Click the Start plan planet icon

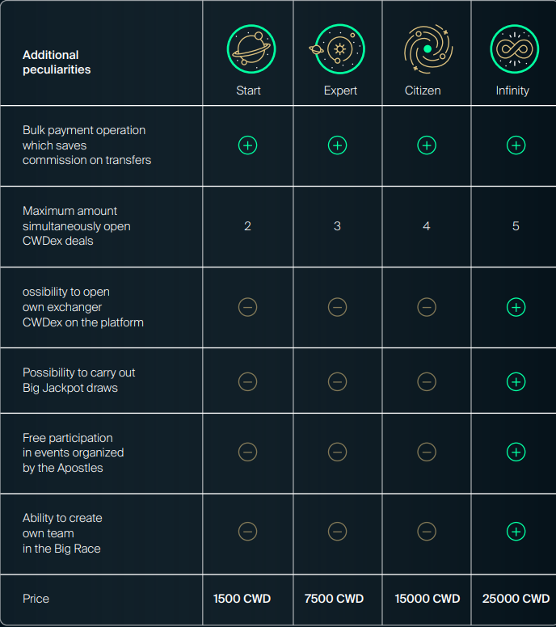(251, 48)
